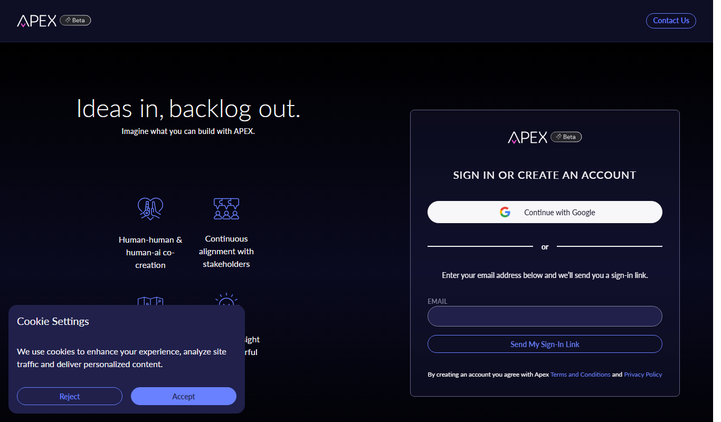
Task: Click the APEX logo in the header
Action: coord(37,21)
